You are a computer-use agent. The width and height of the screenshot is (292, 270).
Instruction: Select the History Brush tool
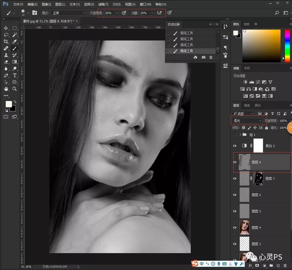tap(15, 55)
